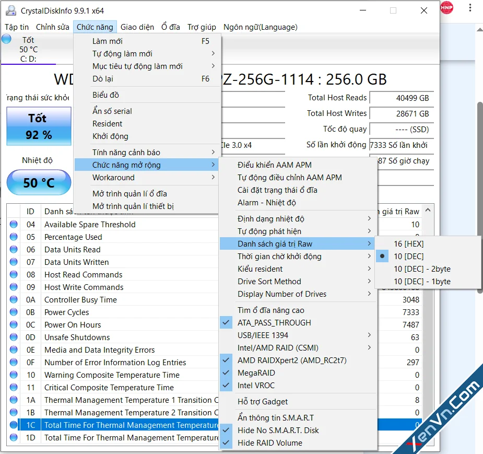Click status orb of Unsafe Shutdowns row
This screenshot has width=483, height=454.
pyautogui.click(x=14, y=337)
